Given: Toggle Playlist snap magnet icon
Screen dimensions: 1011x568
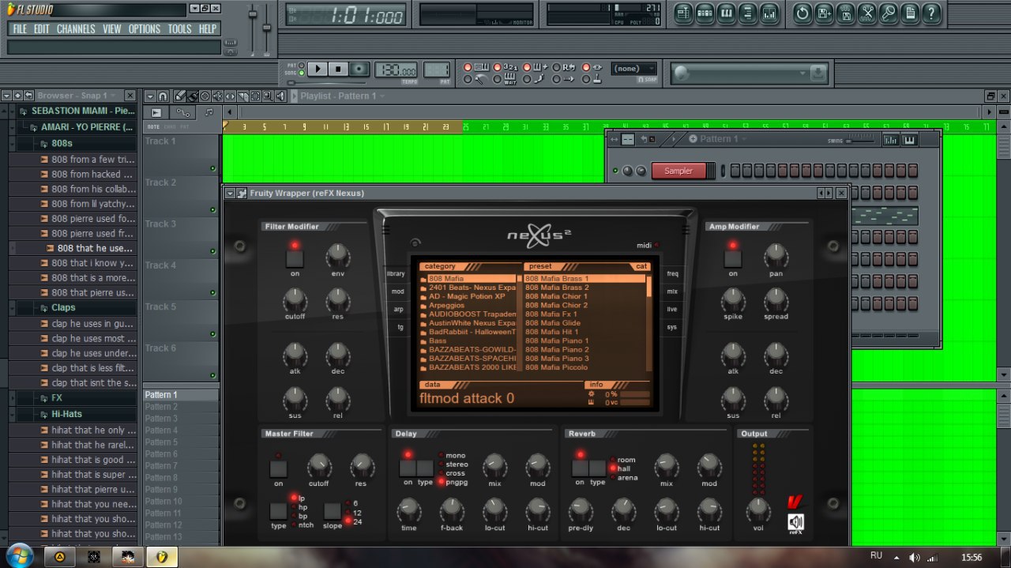Looking at the screenshot, I should coord(163,96).
